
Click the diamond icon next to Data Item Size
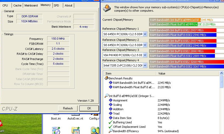click(111, 118)
